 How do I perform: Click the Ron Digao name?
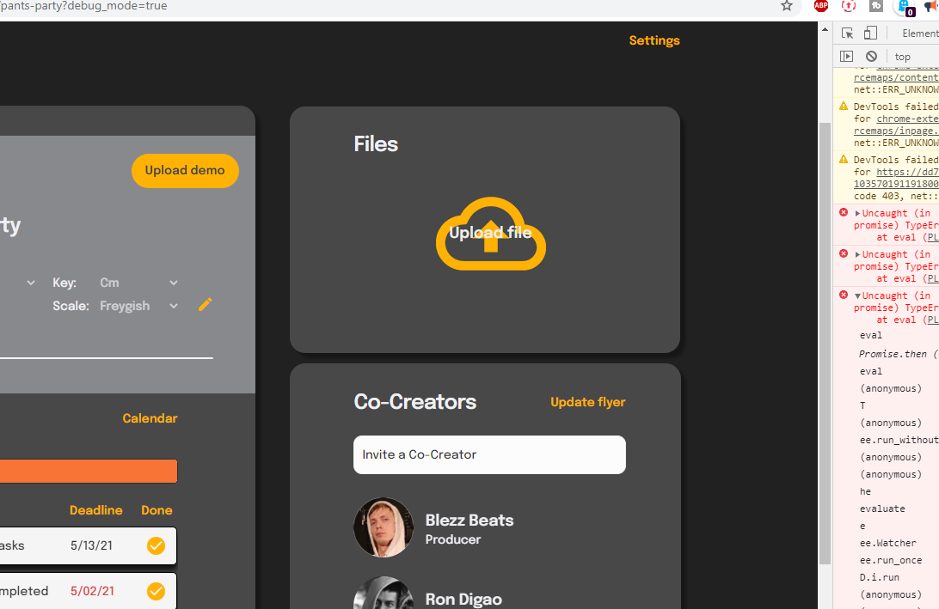click(463, 599)
